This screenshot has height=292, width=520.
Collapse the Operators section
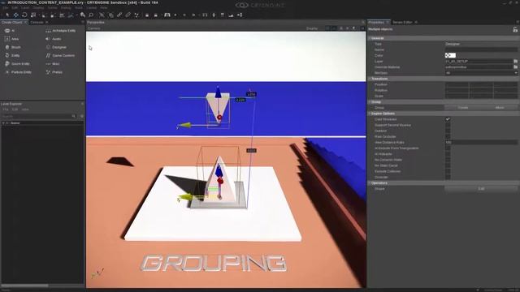tap(370, 182)
